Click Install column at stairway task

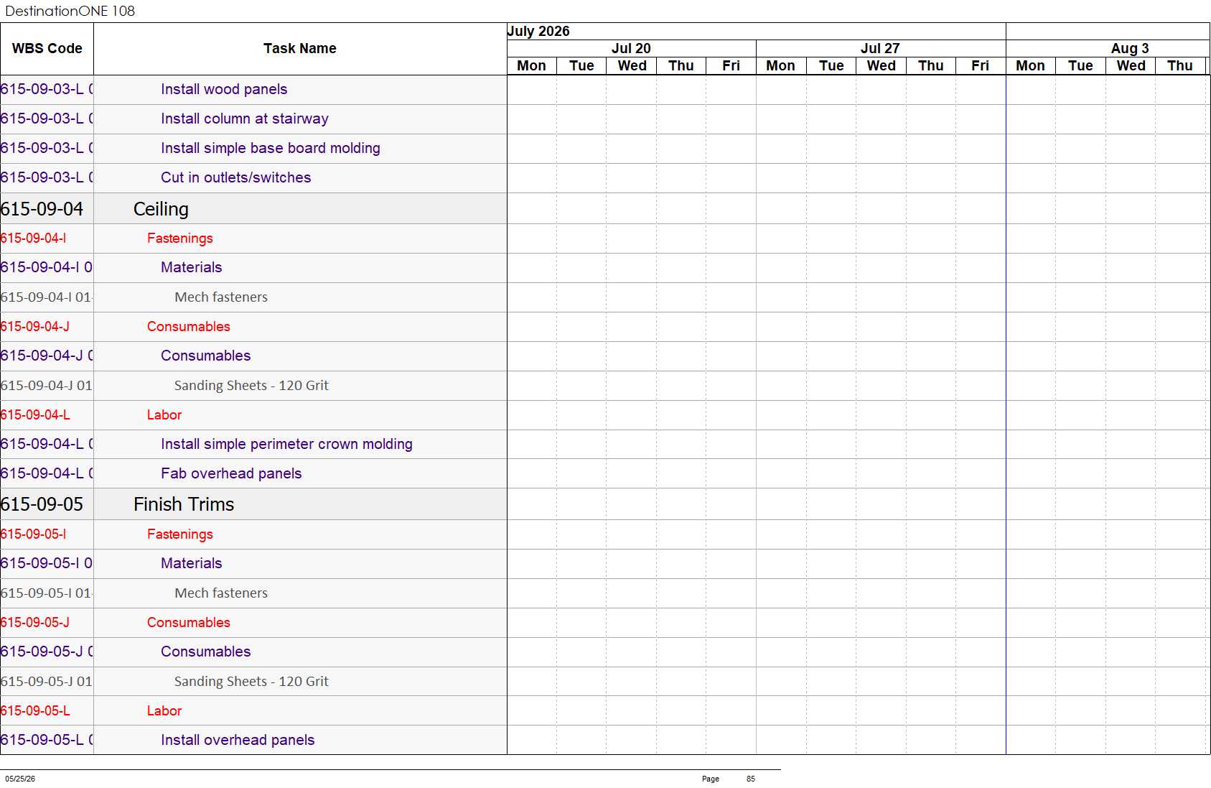tap(245, 119)
